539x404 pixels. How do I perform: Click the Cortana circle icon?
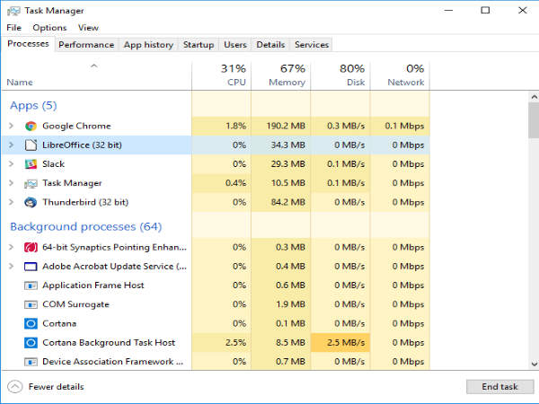coord(31,323)
